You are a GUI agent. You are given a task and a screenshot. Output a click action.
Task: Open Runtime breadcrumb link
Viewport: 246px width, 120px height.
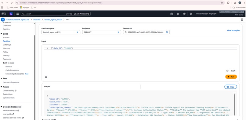pos(37,20)
